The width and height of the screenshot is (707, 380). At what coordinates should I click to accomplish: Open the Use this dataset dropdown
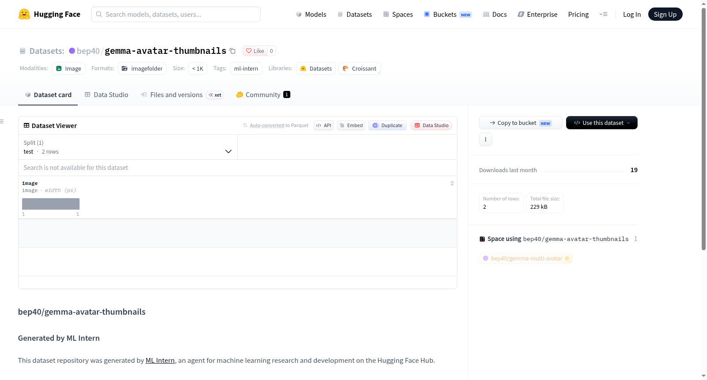(x=601, y=123)
